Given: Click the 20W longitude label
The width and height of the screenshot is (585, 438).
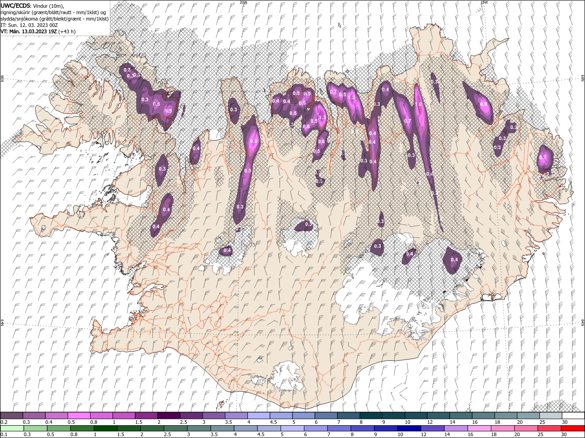Looking at the screenshot, I should pos(243,2).
